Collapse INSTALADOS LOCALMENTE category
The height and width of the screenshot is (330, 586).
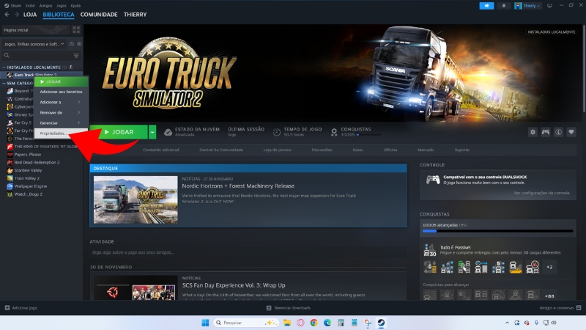click(x=4, y=67)
